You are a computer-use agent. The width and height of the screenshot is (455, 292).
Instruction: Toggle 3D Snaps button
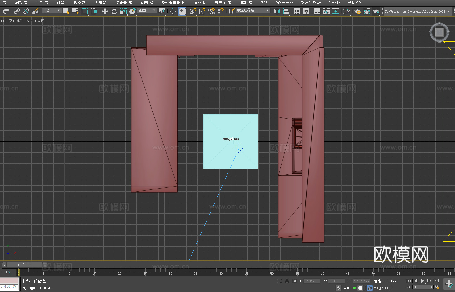[193, 11]
